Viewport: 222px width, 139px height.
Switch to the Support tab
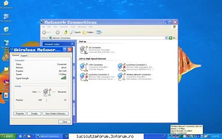[x=24, y=56]
